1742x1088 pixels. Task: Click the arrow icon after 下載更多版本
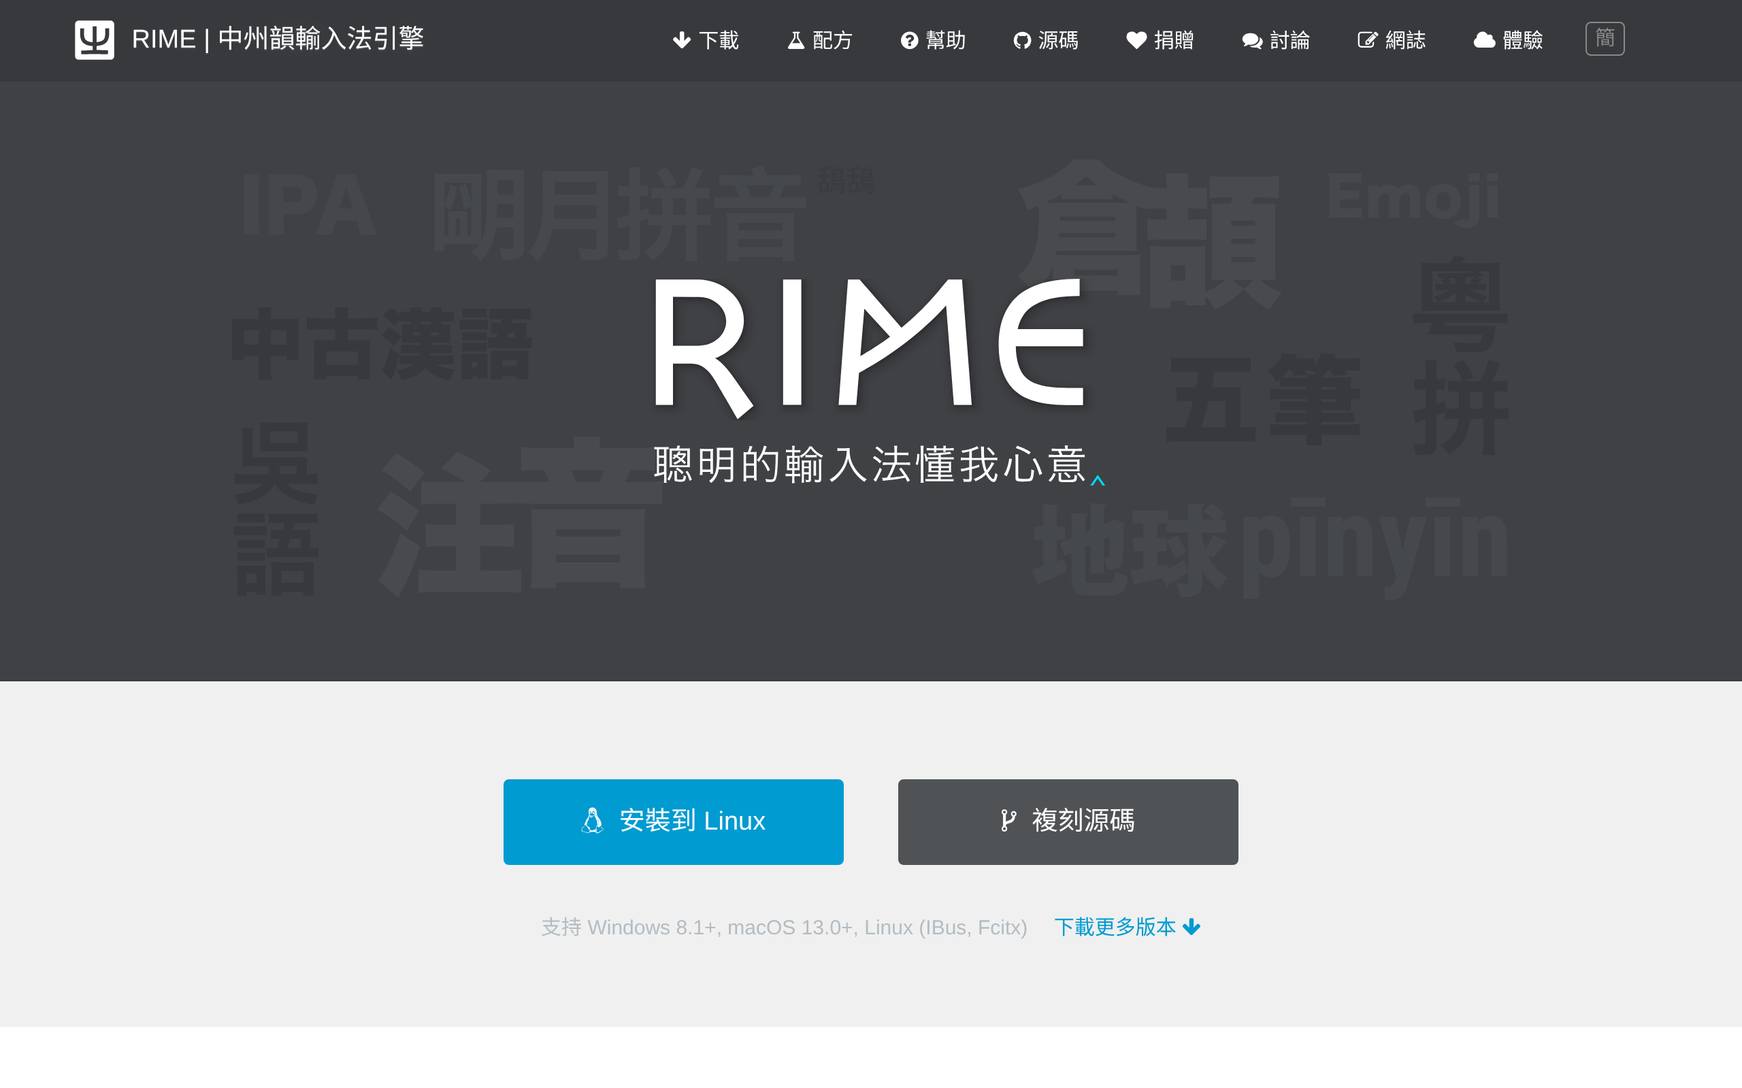1192,927
